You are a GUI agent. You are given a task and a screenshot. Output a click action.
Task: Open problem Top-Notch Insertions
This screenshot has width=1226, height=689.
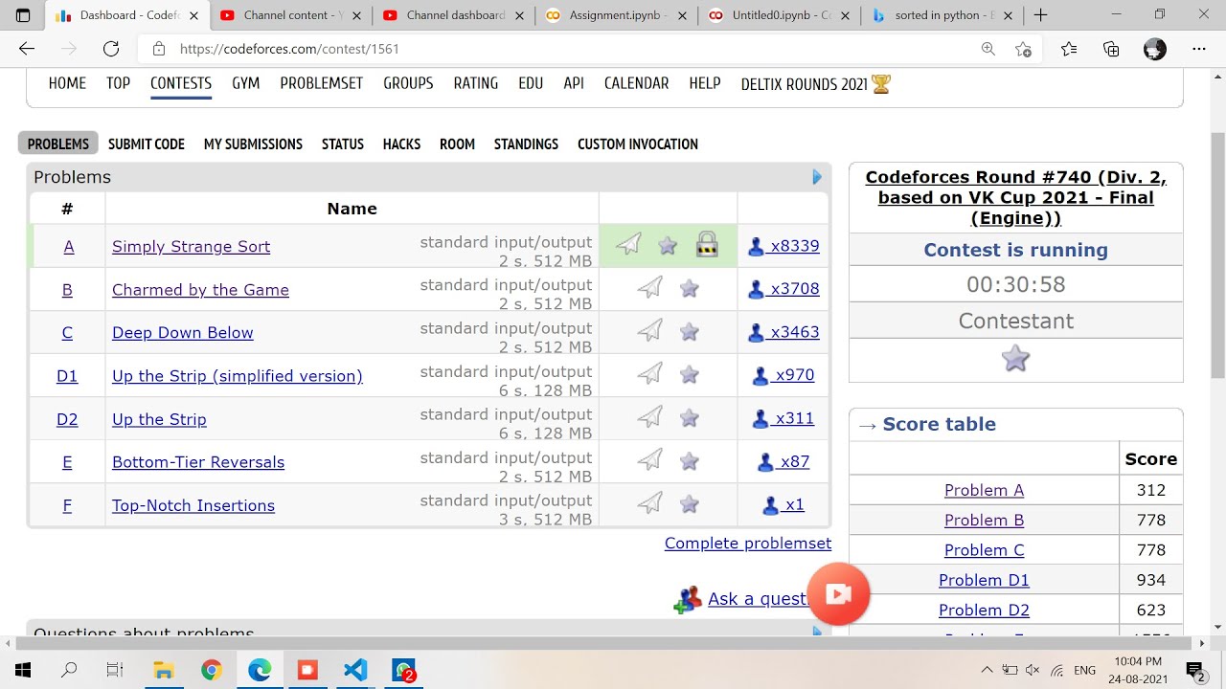193,504
